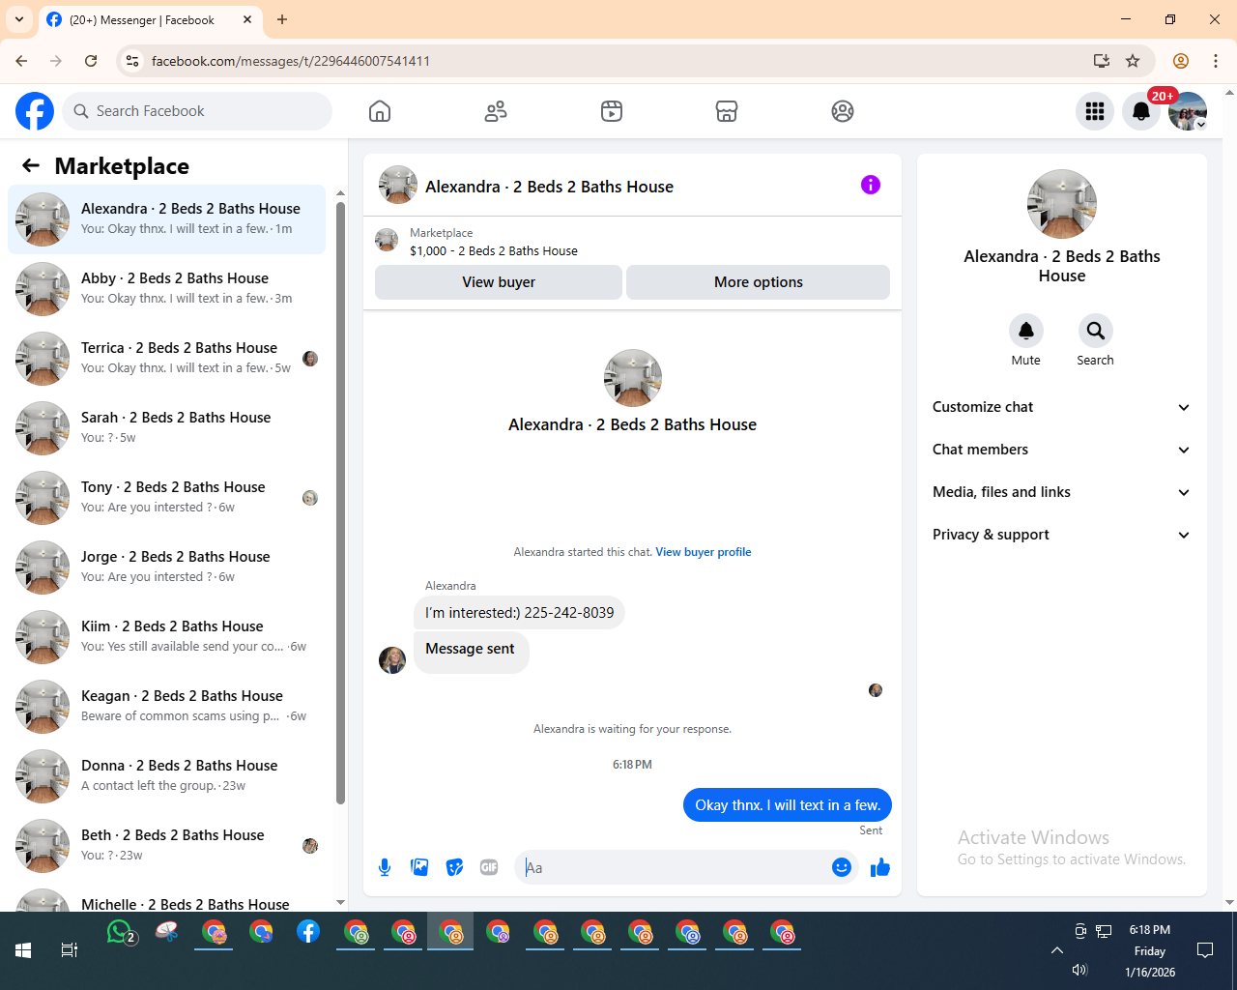Open Abby's 2 Beds 2 Baths House chat

(x=167, y=289)
